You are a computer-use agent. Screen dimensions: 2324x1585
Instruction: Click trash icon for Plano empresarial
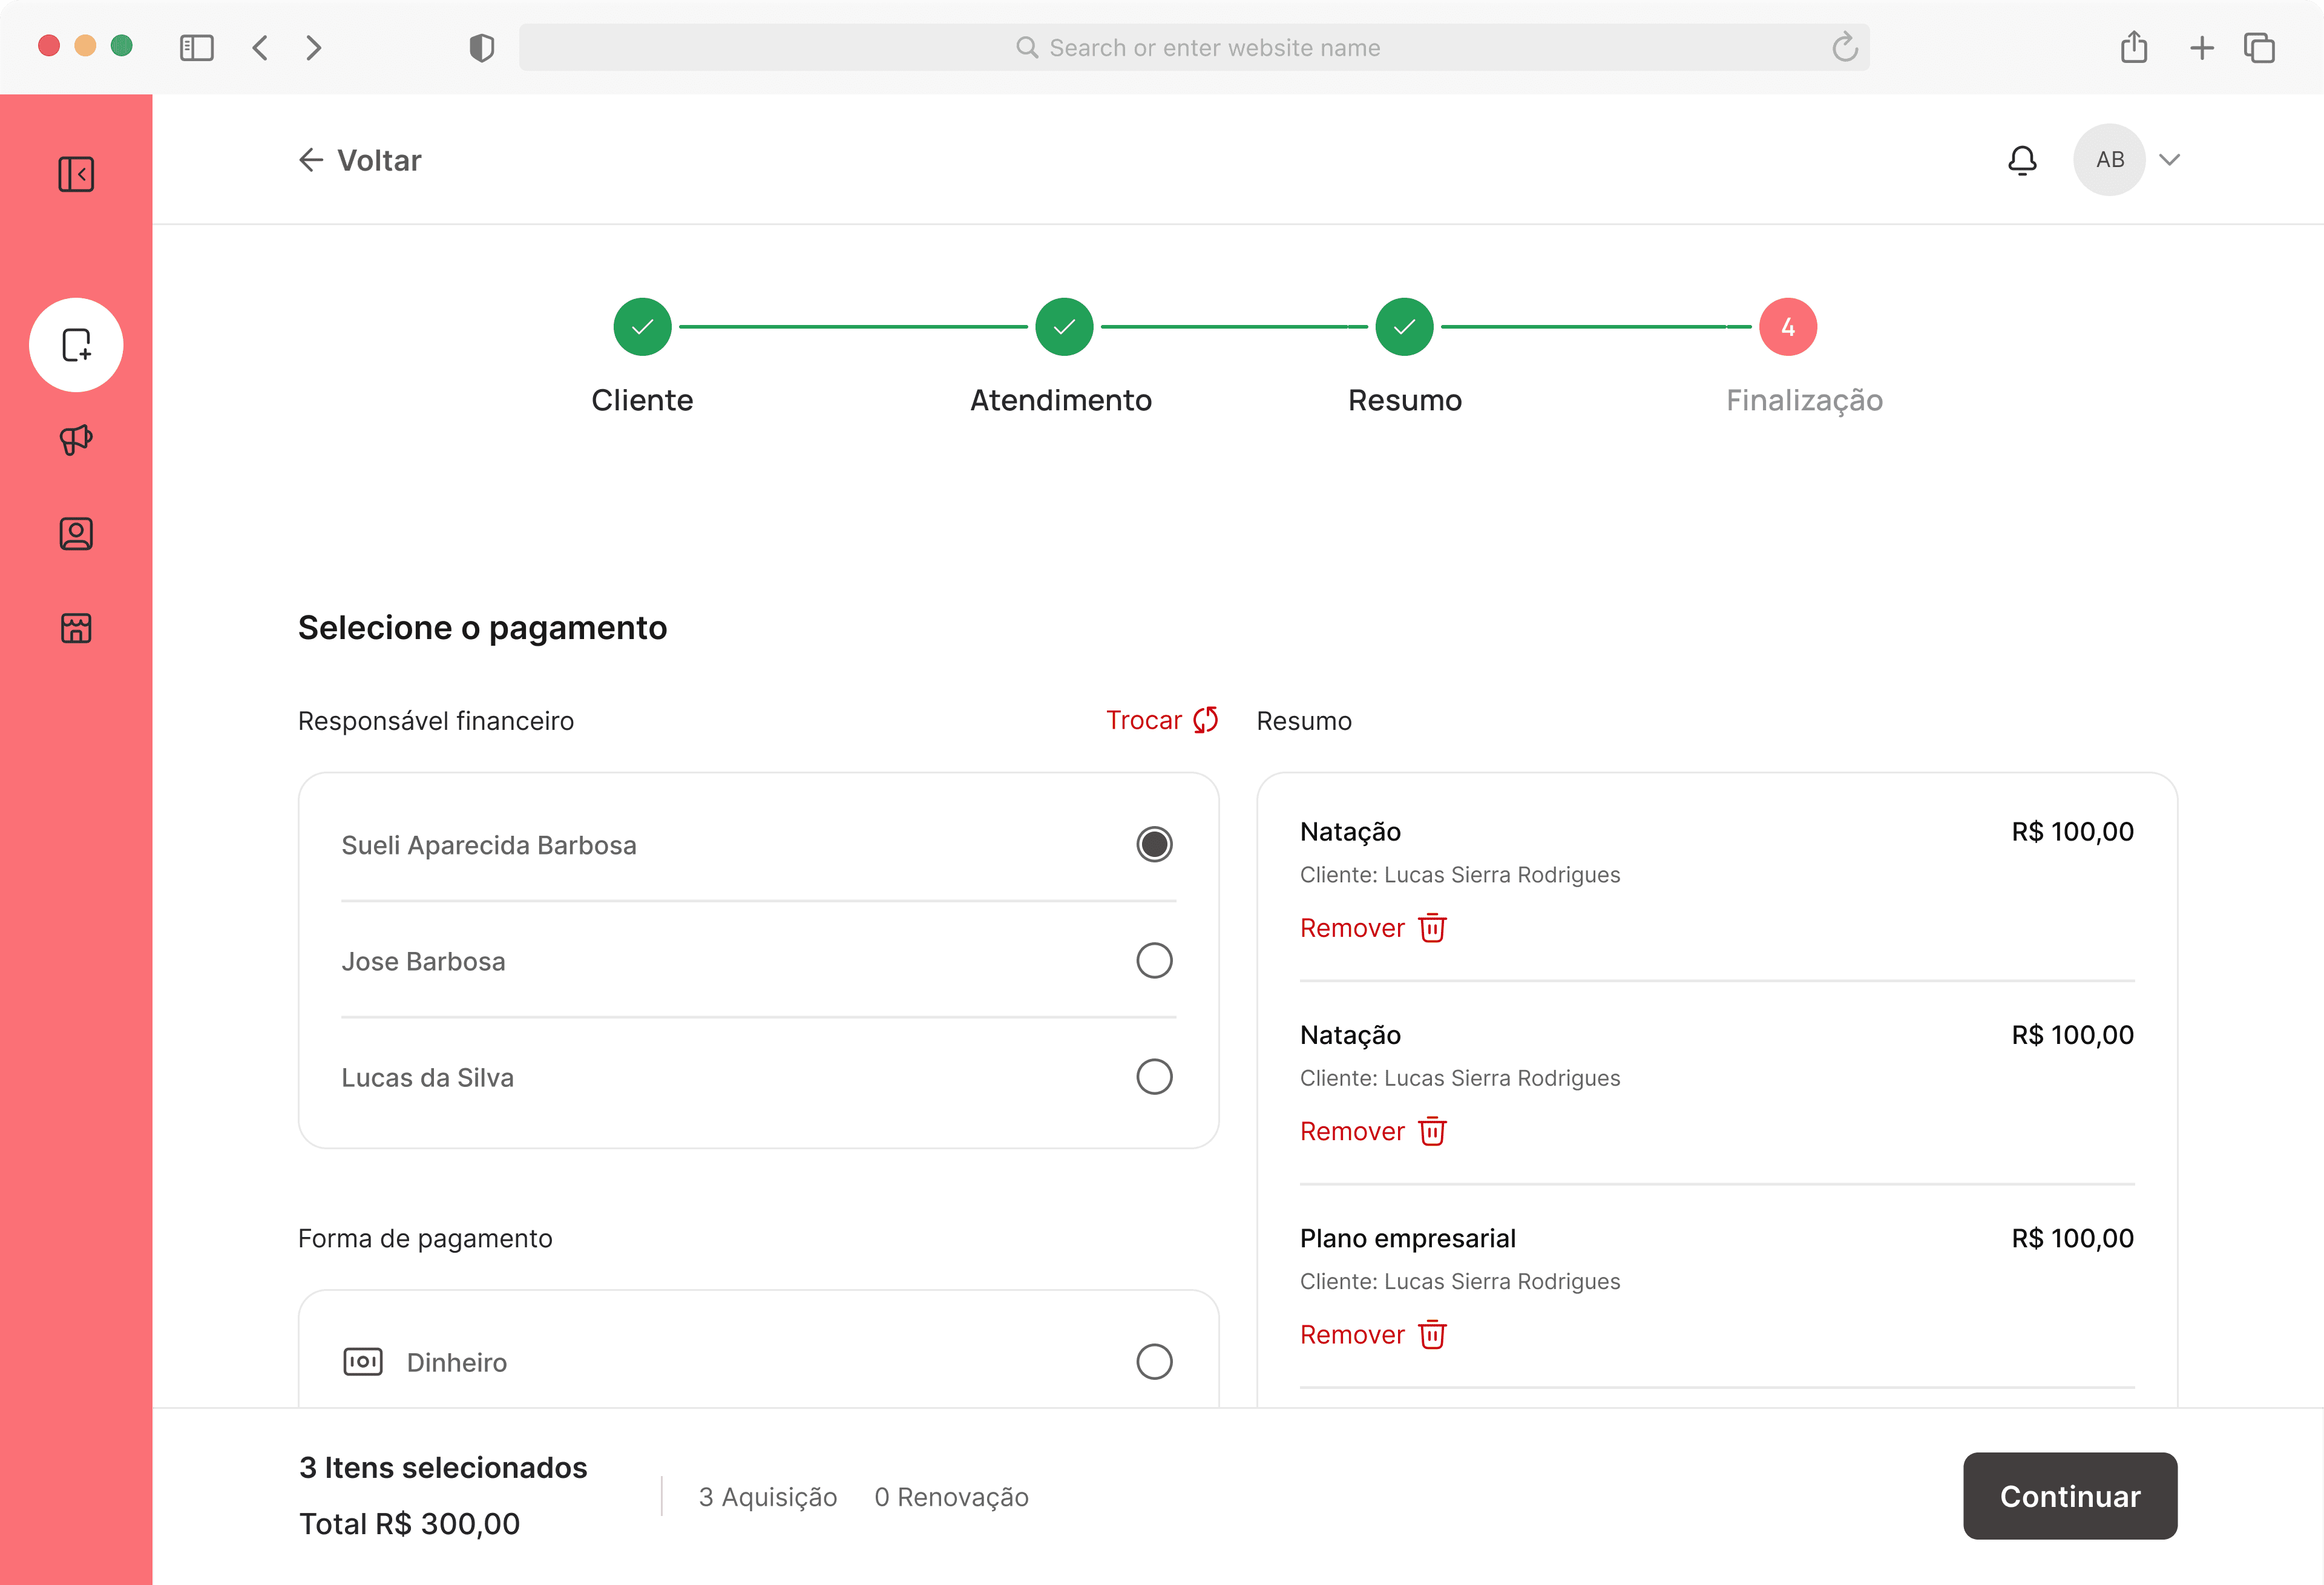1432,1335
